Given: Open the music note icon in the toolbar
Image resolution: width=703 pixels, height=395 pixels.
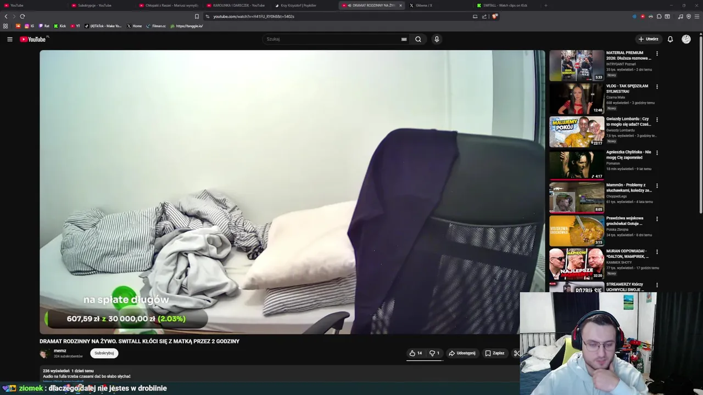Looking at the screenshot, I should coord(680,16).
